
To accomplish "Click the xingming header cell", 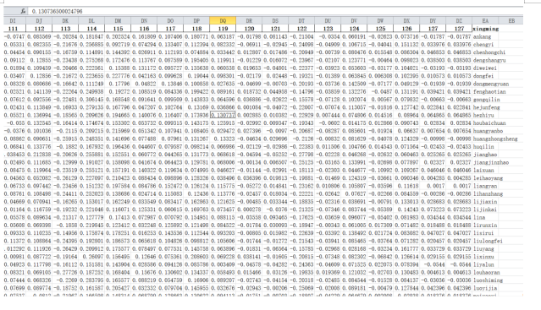I will coord(485,29).
